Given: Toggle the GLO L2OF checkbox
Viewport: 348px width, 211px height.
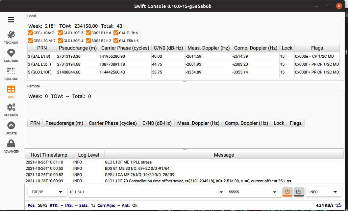Looking at the screenshot, I should [61, 41].
